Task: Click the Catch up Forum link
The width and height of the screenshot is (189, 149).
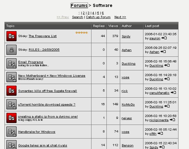Action: 98,17
